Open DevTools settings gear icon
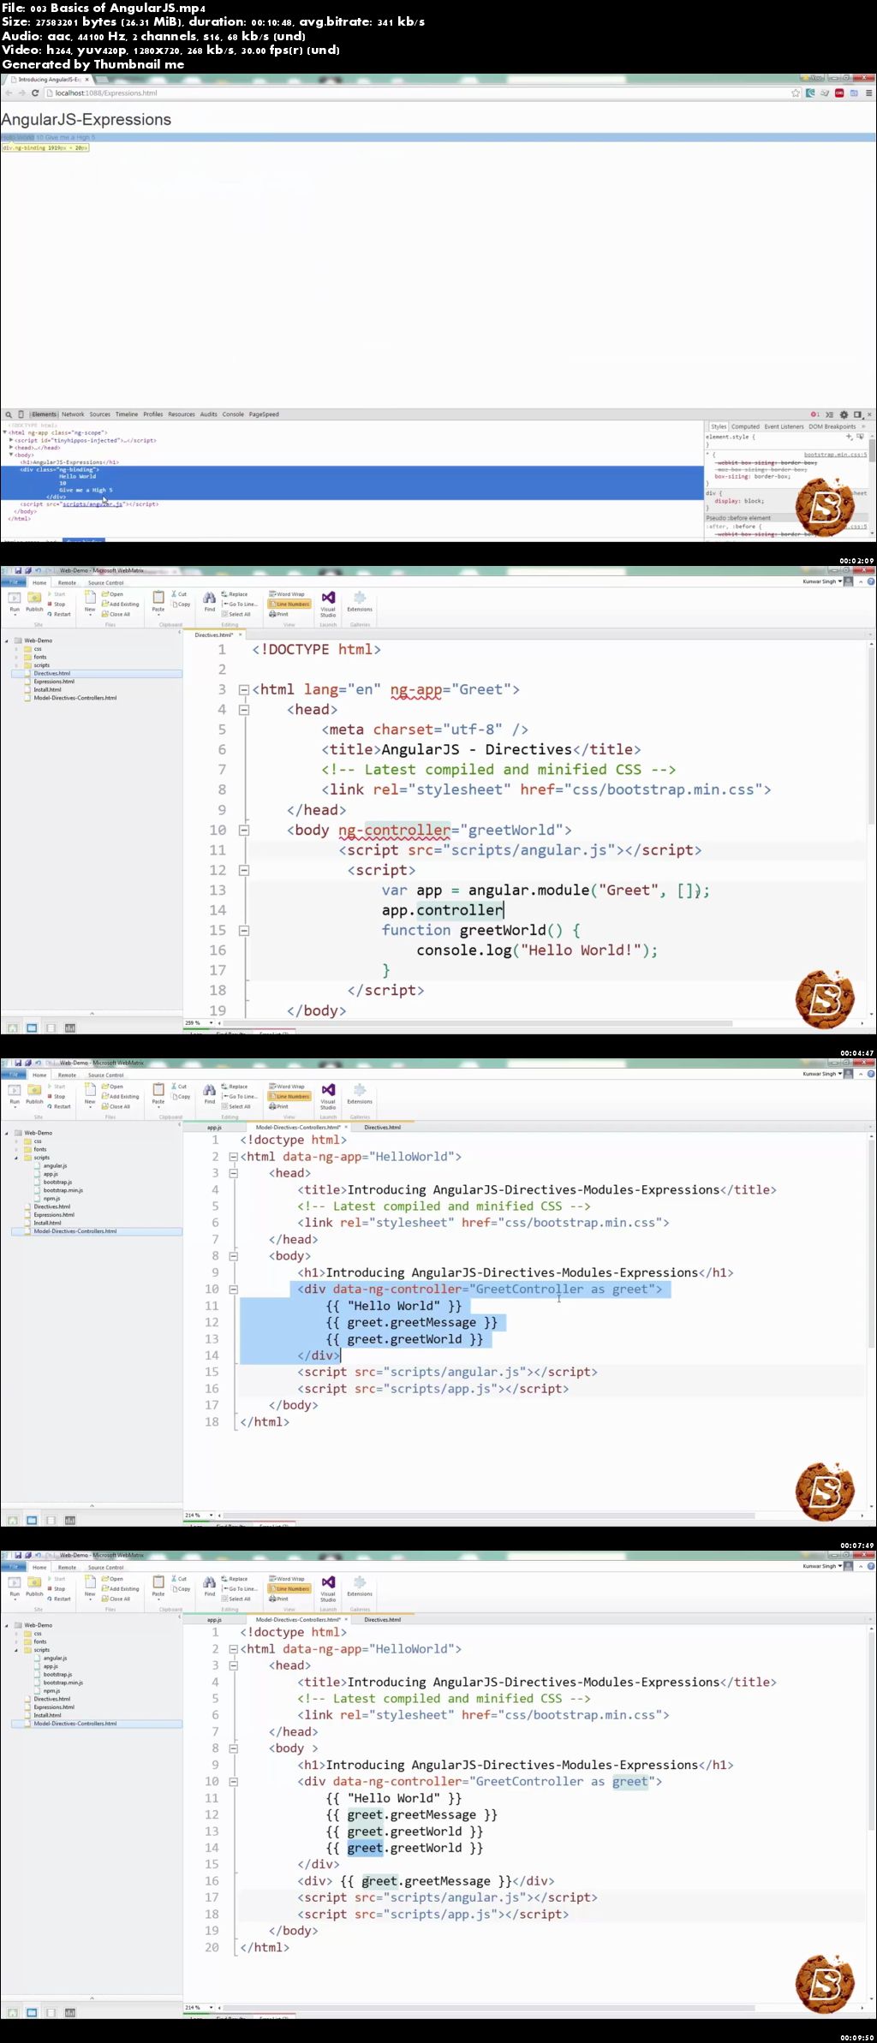Viewport: 877px width, 2043px height. [x=844, y=414]
